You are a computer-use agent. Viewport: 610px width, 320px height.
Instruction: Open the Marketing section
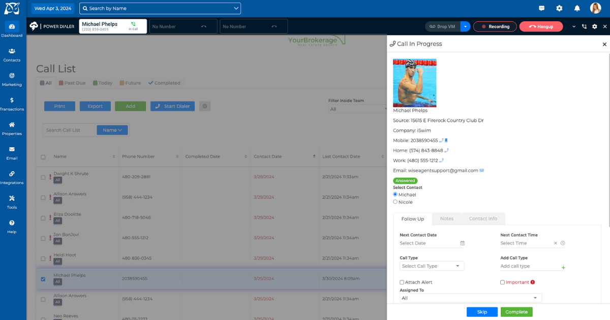12,79
